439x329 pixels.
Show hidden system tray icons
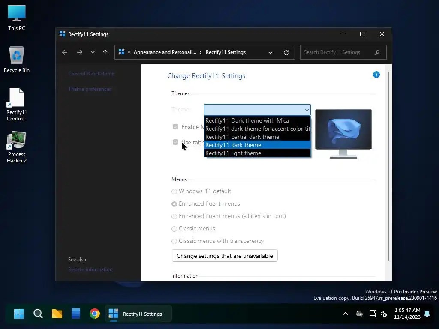[x=346, y=314]
